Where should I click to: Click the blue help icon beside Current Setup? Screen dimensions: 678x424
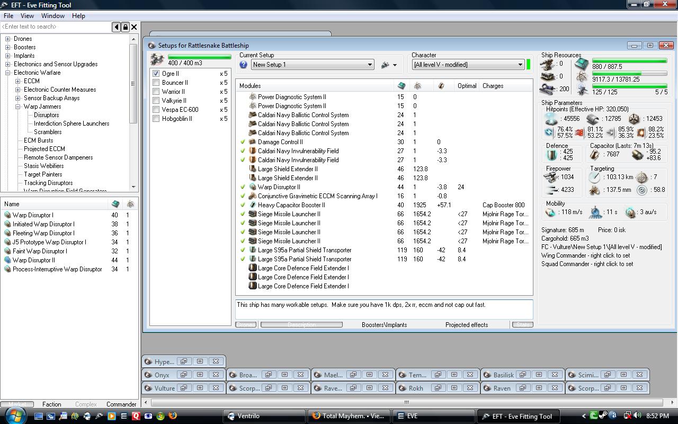tap(244, 65)
